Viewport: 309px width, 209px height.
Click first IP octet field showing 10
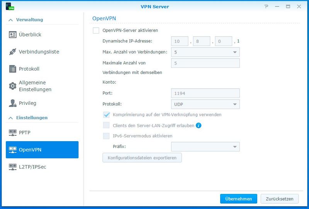pos(180,41)
